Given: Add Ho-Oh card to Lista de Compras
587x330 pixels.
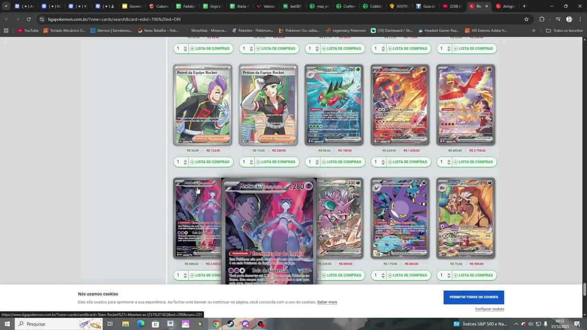Looking at the screenshot, I should (x=474, y=162).
